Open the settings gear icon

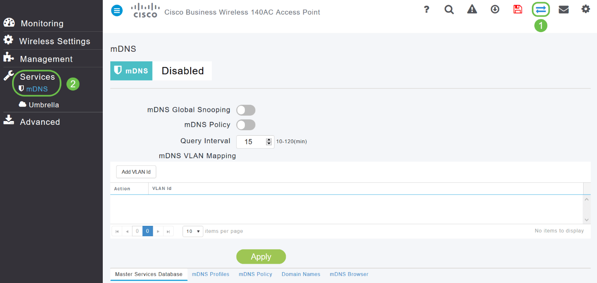[x=586, y=9]
